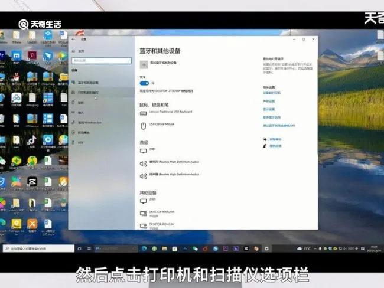The image size is (384, 288).
Task: Click the taskbar clock and date
Action: pos(374,248)
